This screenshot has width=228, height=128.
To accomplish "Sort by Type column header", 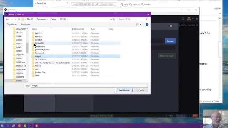I will pyautogui.click(x=93, y=29).
